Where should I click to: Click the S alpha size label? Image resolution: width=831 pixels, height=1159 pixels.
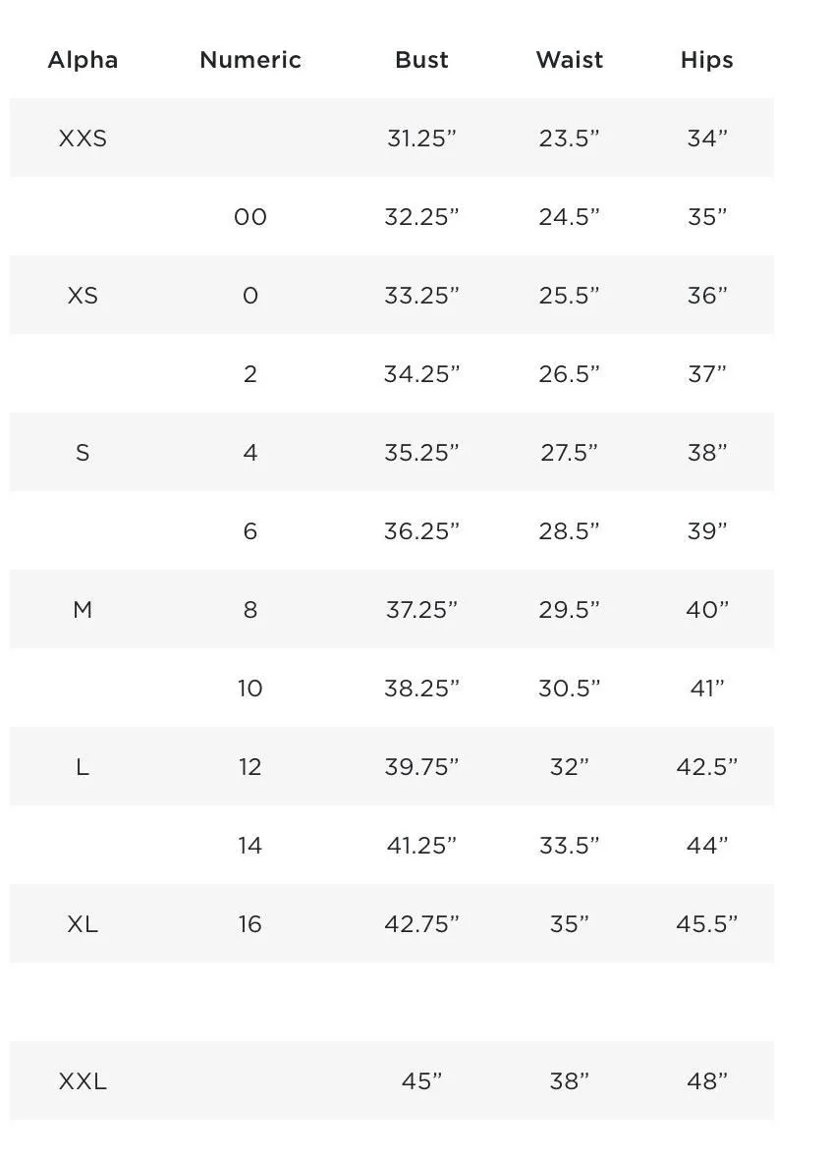click(83, 453)
